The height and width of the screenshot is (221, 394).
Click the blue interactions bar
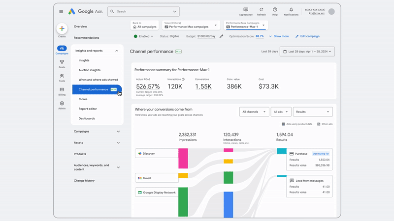pyautogui.click(x=228, y=204)
